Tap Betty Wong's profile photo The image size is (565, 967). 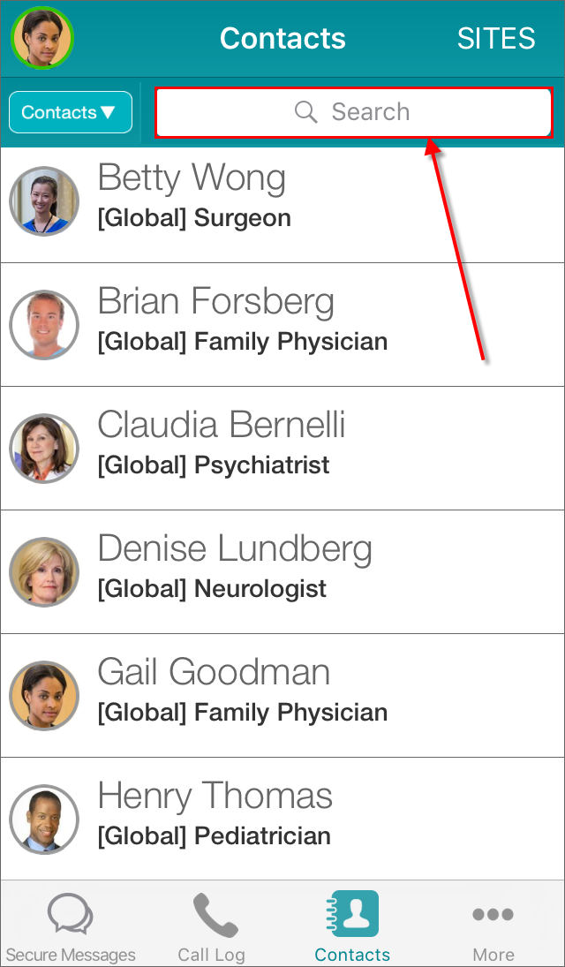click(x=44, y=201)
